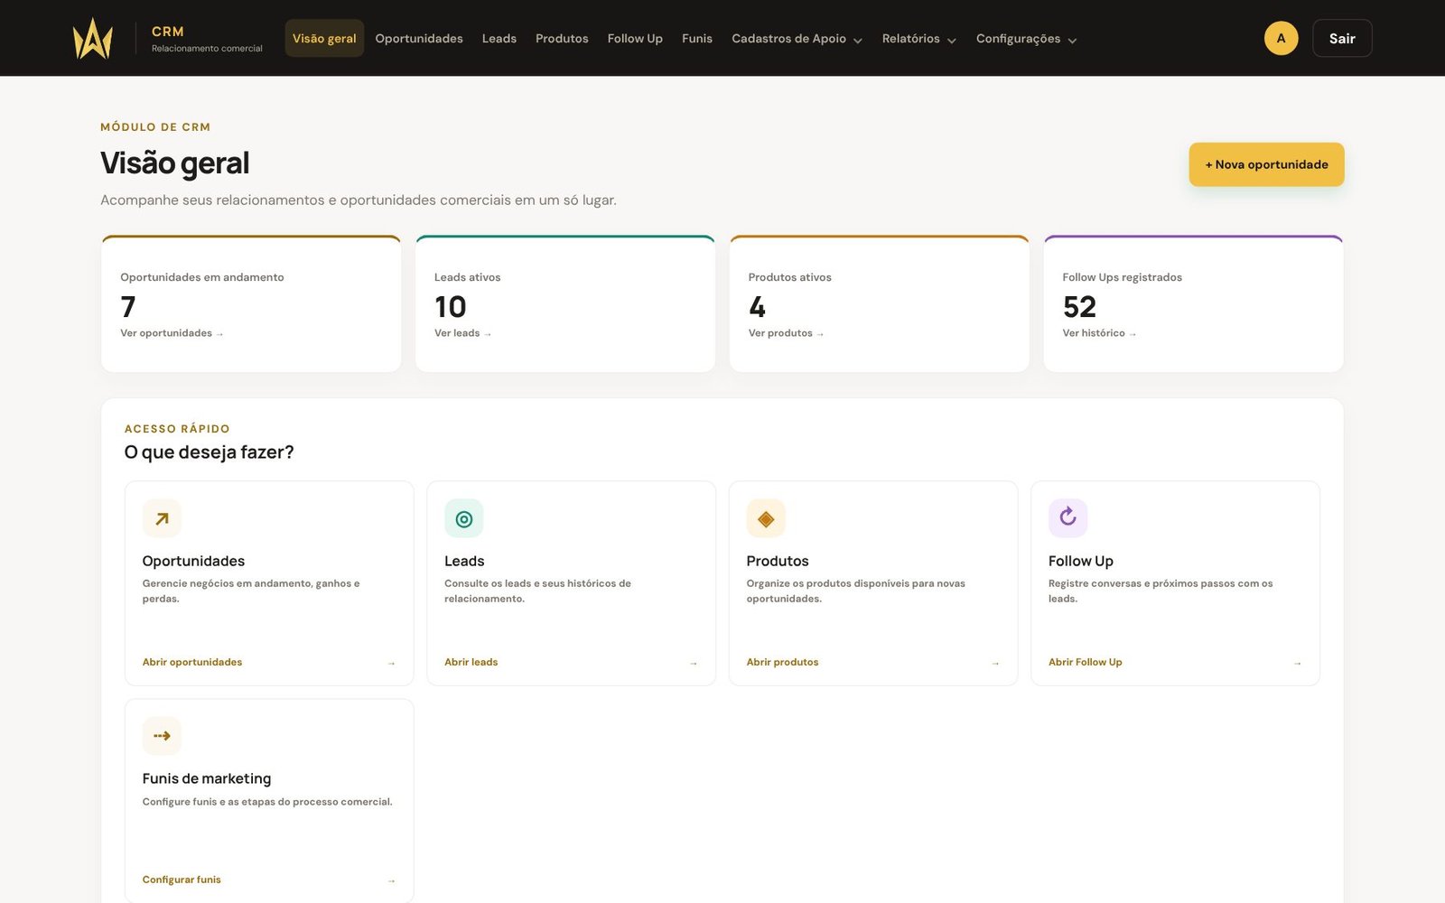Screen dimensions: 1445x903
Task: Click arrow icon beside Configurar funis
Action: pos(391,880)
